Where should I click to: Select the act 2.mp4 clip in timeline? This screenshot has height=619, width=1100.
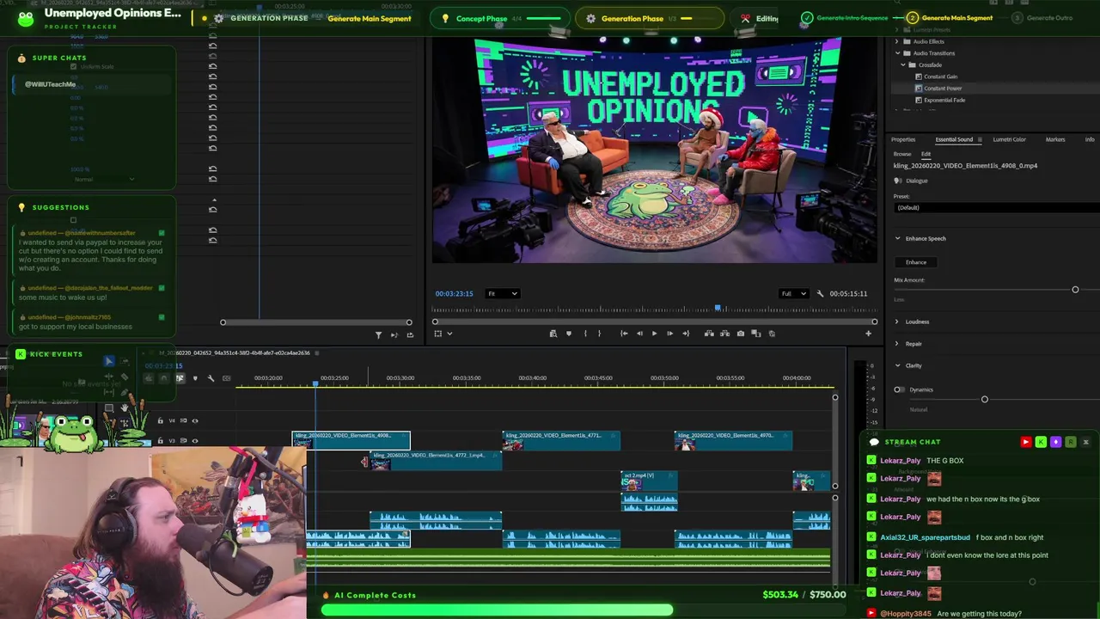[649, 481]
